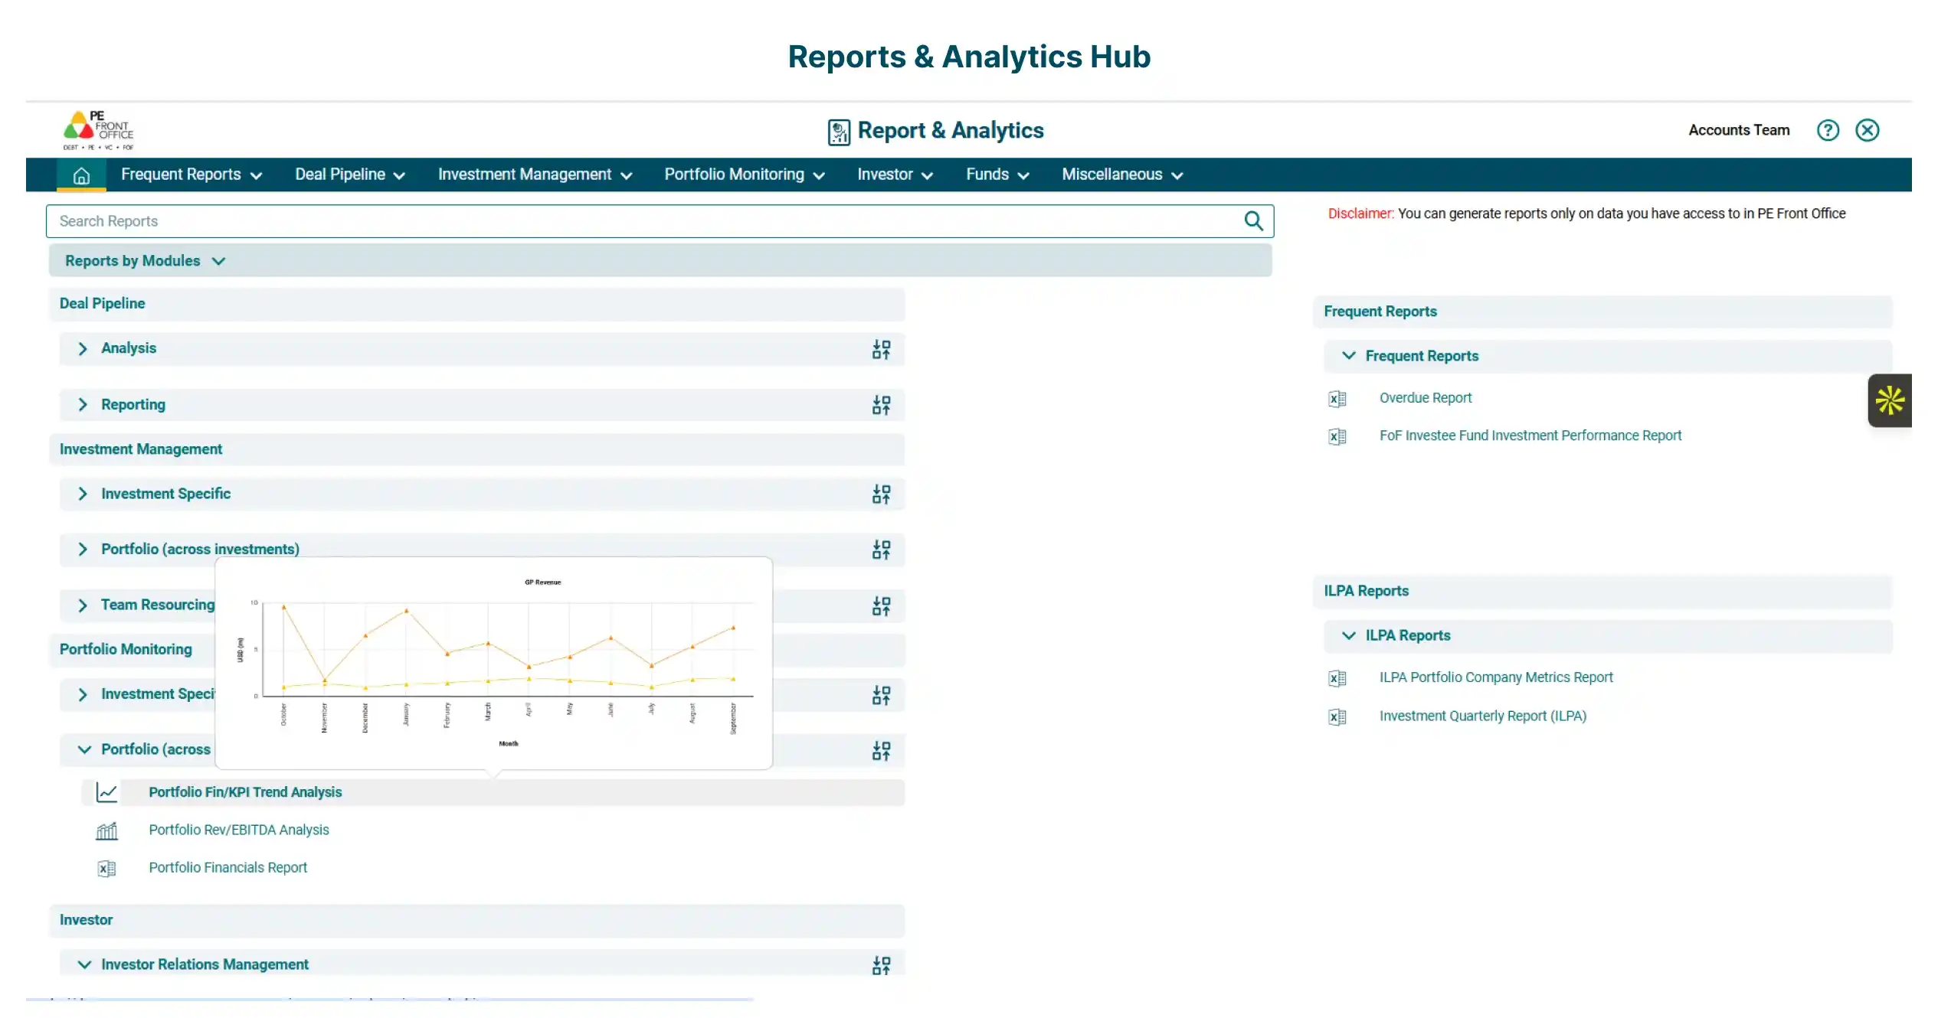The image size is (1938, 1018).
Task: Click Investor Relations Management layout icon
Action: coord(881,965)
